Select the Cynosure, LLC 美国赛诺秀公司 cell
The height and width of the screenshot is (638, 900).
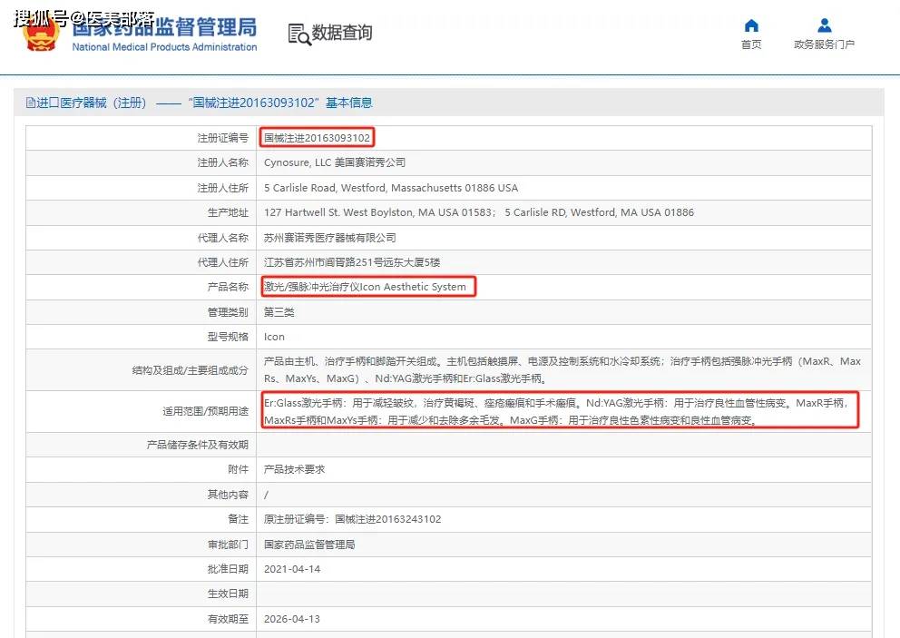[x=335, y=162]
